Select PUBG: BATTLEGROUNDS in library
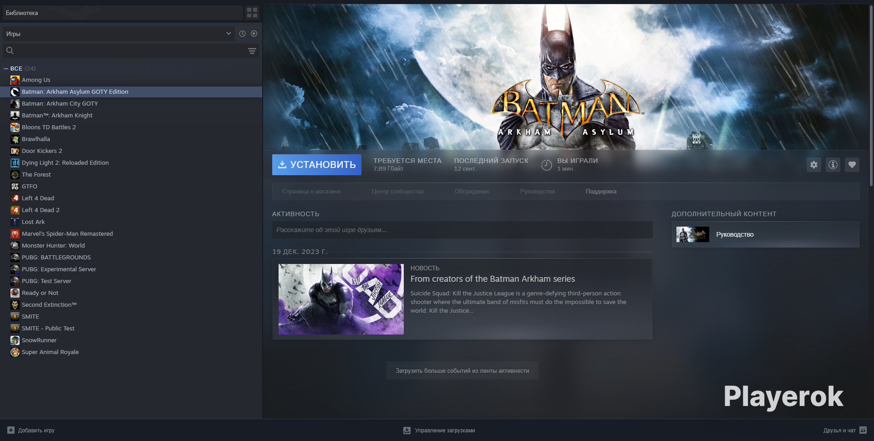Image resolution: width=874 pixels, height=441 pixels. [x=56, y=258]
